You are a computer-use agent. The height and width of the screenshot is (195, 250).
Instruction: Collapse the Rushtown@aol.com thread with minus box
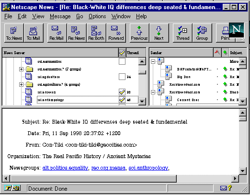click(153, 92)
